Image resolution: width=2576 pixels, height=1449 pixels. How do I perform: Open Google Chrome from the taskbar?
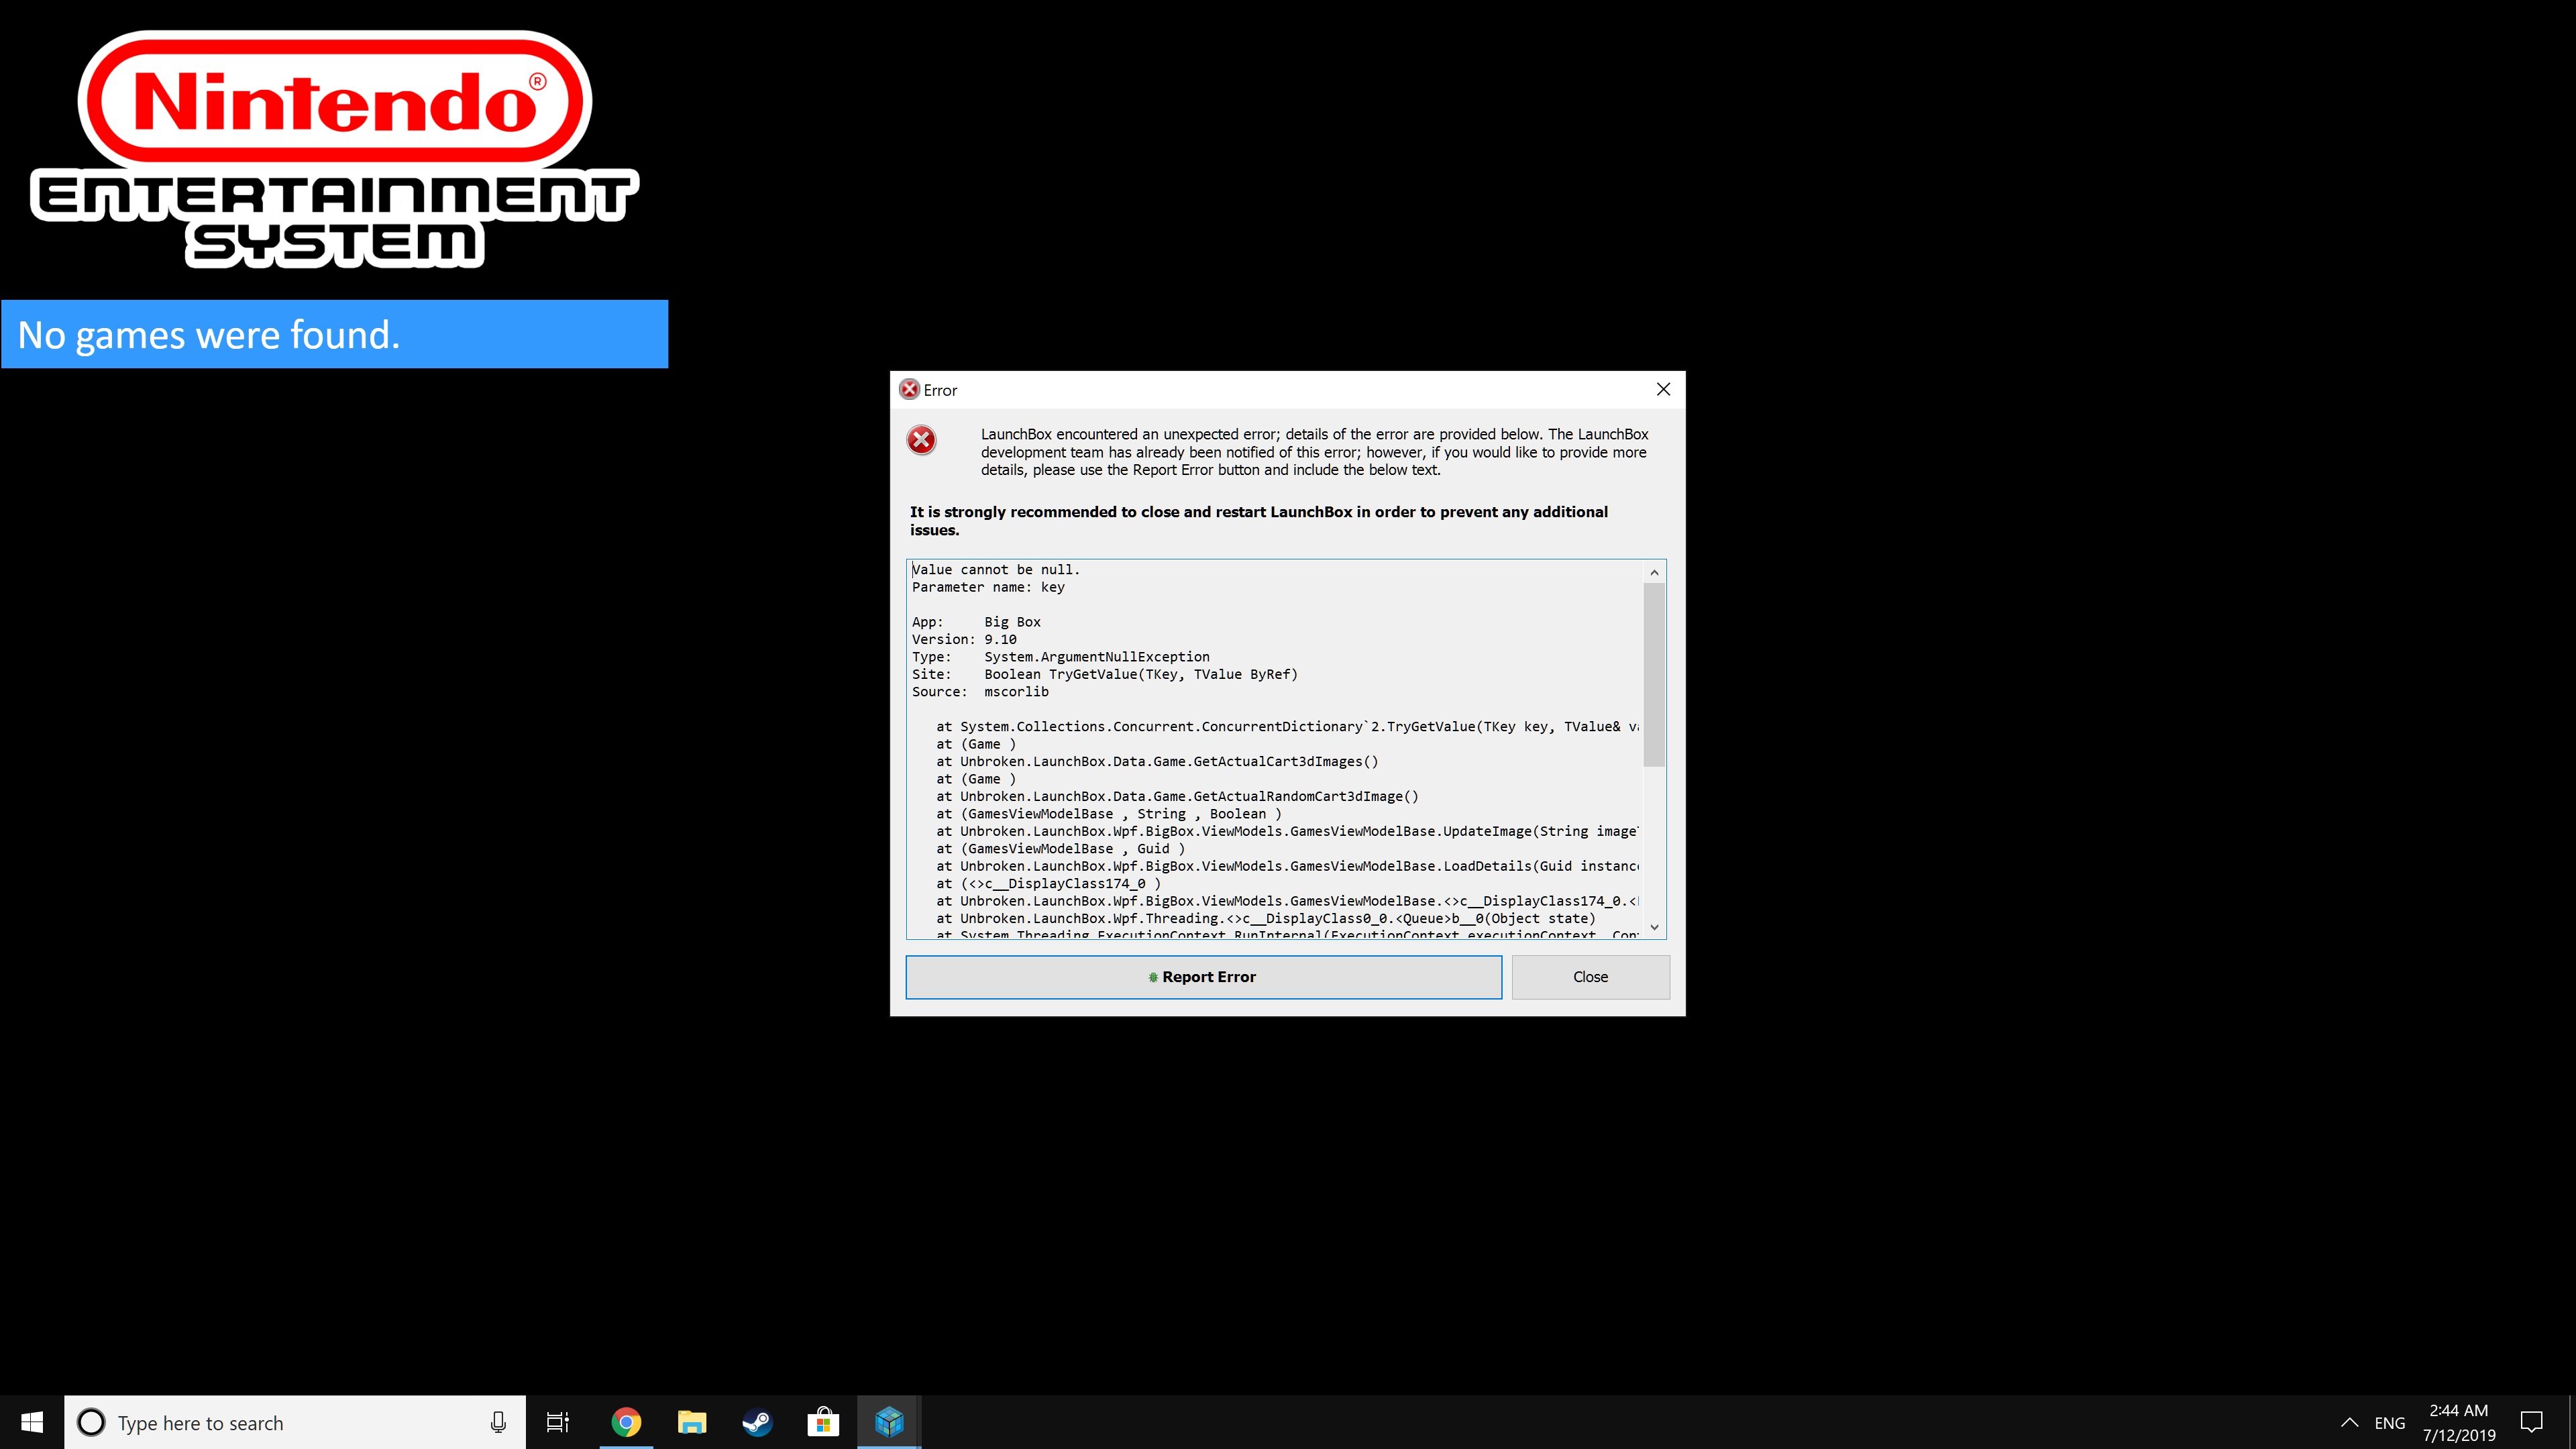tap(626, 1422)
